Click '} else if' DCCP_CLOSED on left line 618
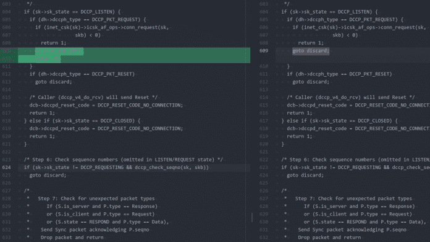This screenshot has height=242, width=430. point(82,121)
